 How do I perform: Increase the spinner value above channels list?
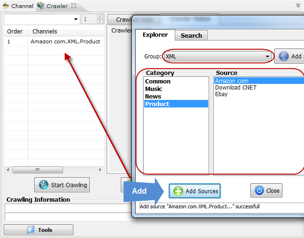click(x=100, y=16)
